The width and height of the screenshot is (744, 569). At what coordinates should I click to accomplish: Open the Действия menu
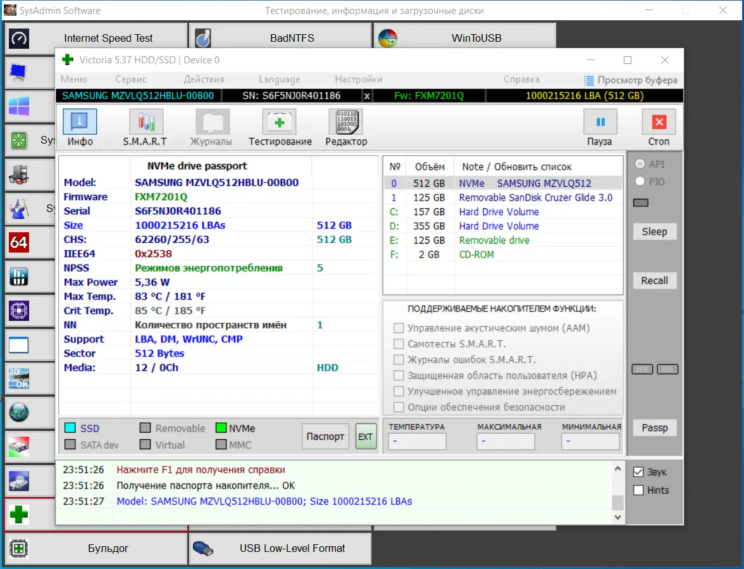[204, 79]
